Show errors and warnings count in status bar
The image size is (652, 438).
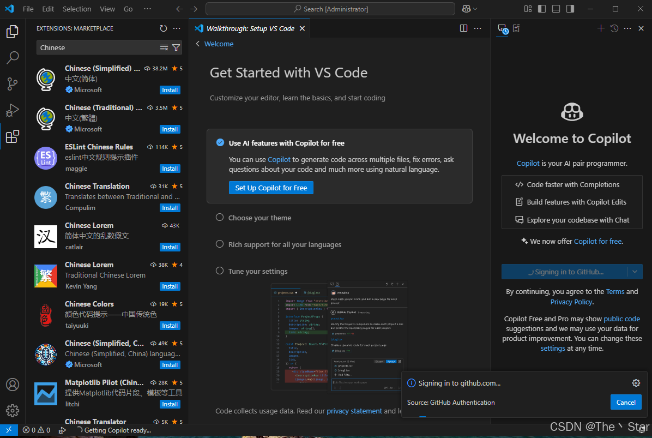pos(37,430)
